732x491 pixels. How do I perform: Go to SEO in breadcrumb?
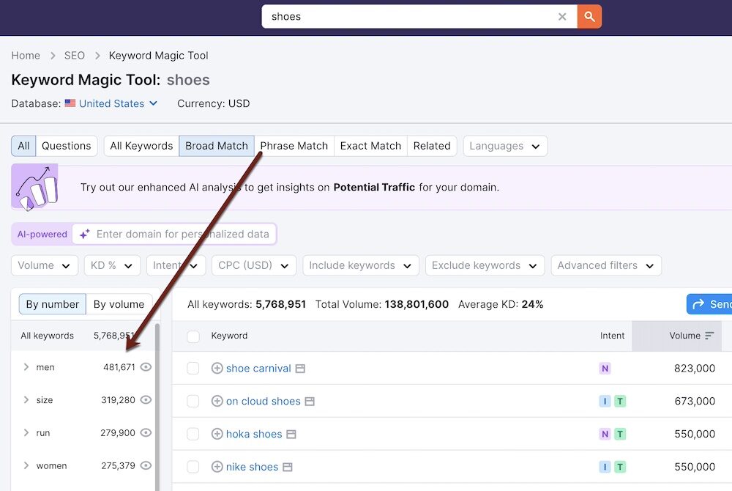pyautogui.click(x=74, y=56)
